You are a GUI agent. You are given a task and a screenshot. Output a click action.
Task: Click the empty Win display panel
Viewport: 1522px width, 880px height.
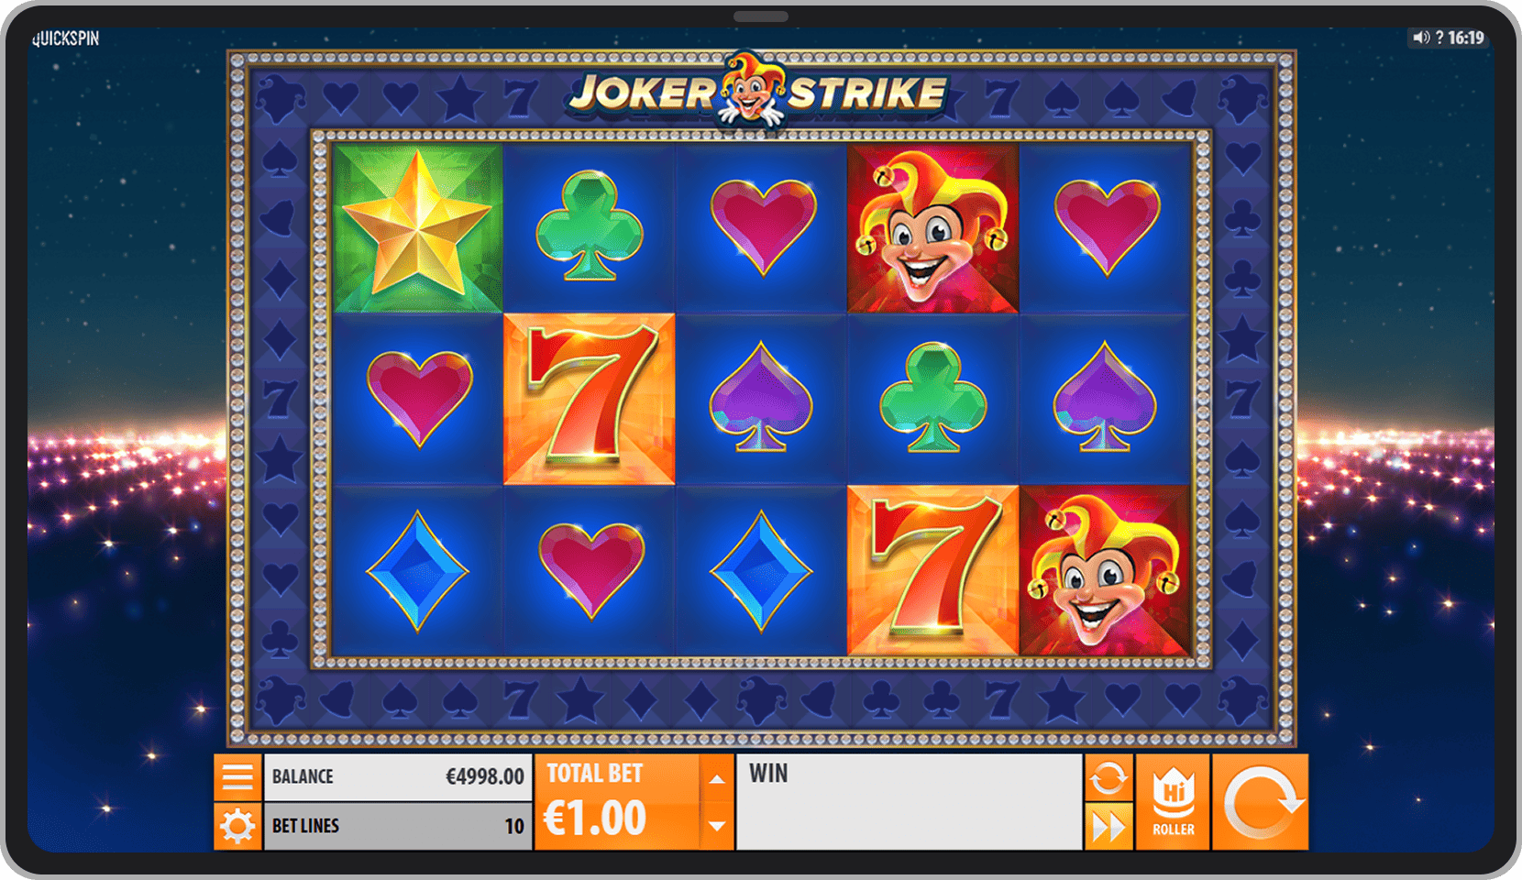tap(910, 802)
